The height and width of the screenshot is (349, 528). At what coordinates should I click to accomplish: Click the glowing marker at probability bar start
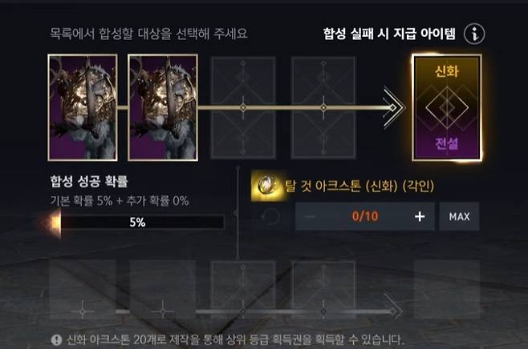click(53, 223)
